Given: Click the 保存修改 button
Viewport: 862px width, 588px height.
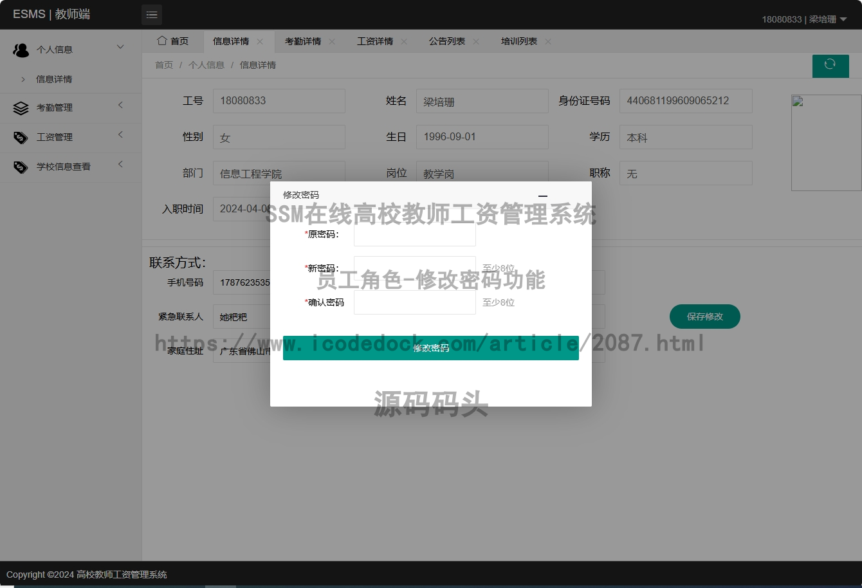Looking at the screenshot, I should click(x=705, y=317).
